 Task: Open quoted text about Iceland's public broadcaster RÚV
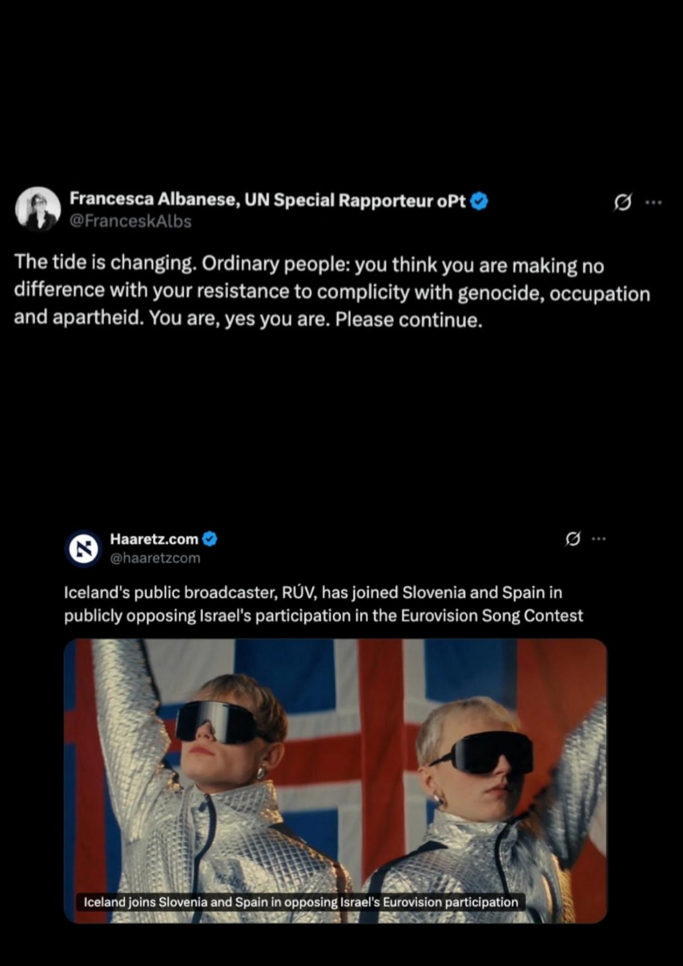(x=323, y=604)
